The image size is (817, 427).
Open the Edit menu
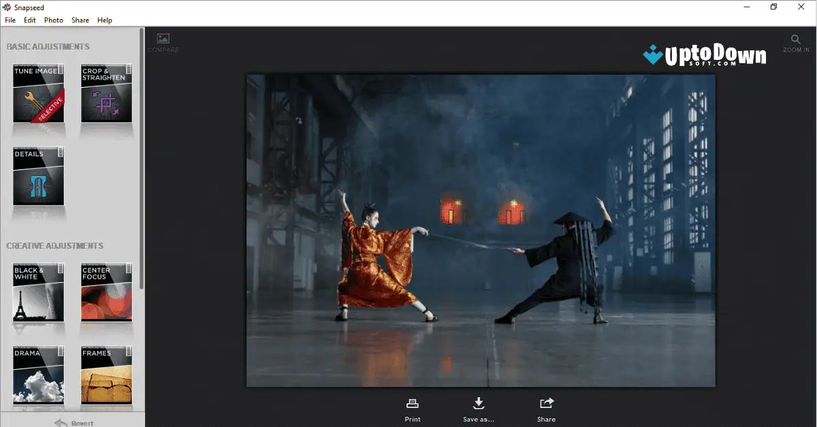(29, 20)
